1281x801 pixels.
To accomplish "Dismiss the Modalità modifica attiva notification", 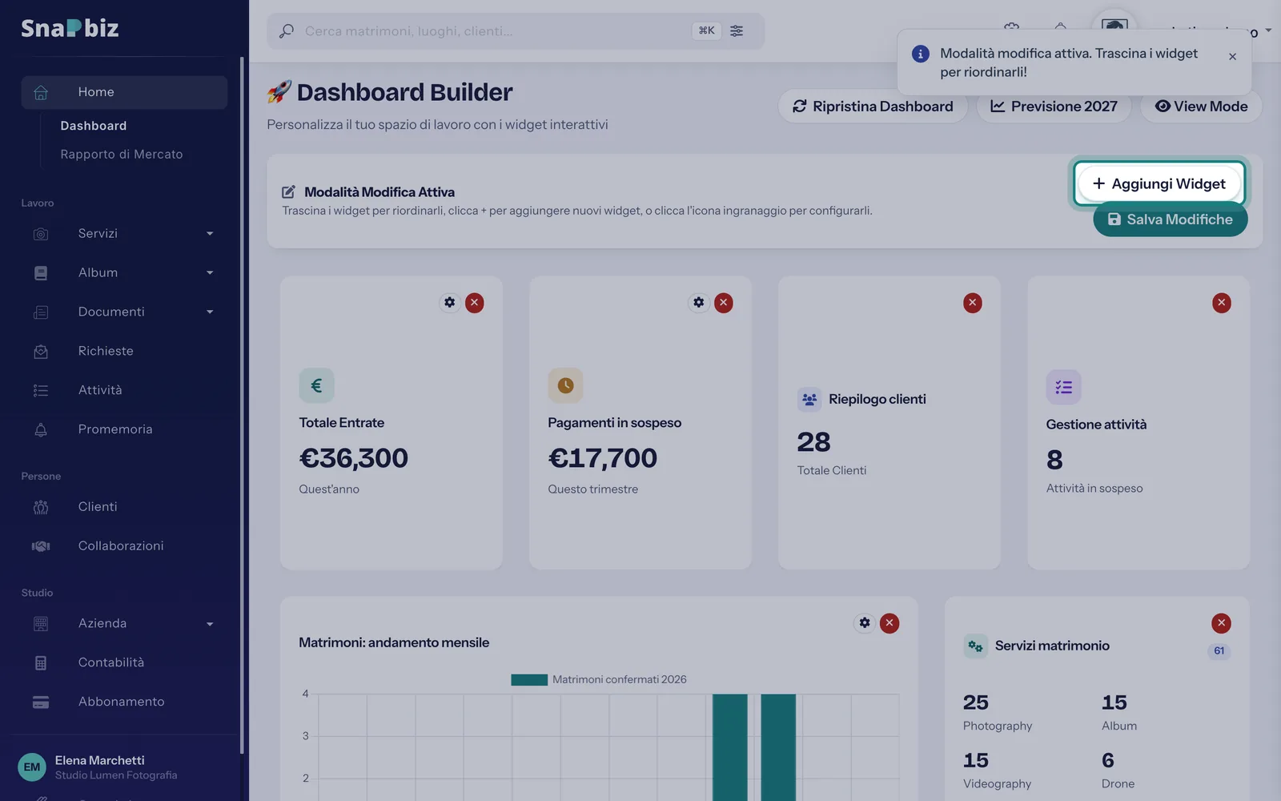I will (x=1232, y=56).
